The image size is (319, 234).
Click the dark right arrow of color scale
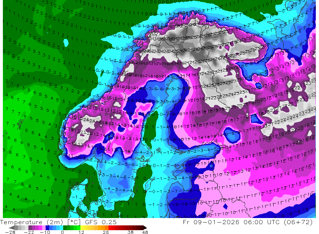[145, 228]
